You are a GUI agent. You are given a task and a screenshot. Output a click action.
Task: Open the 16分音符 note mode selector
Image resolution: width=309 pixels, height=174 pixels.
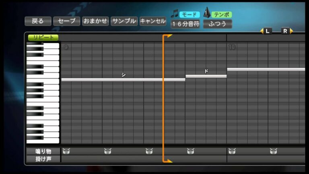[185, 24]
